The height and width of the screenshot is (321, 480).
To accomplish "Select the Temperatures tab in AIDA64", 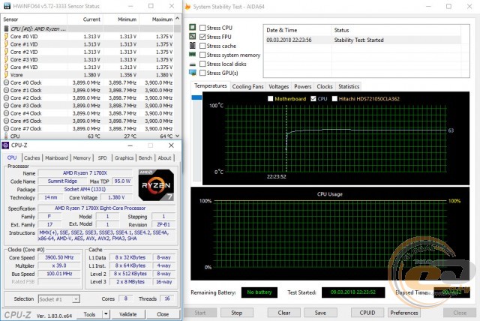I will 210,86.
